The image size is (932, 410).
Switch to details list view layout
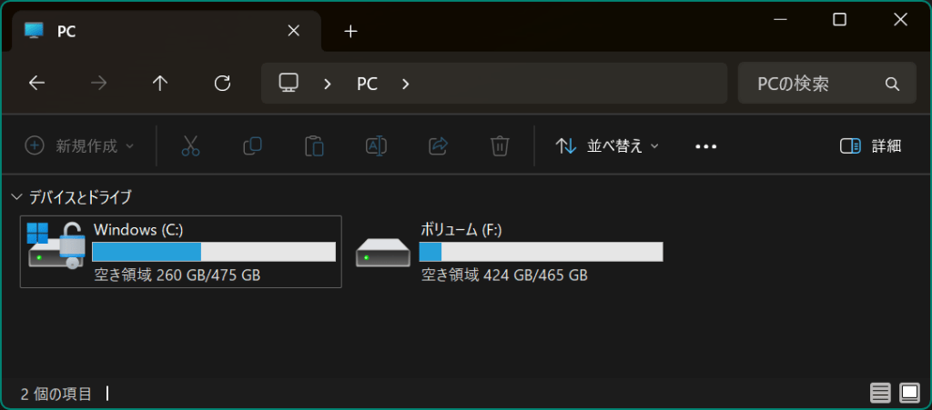880,393
